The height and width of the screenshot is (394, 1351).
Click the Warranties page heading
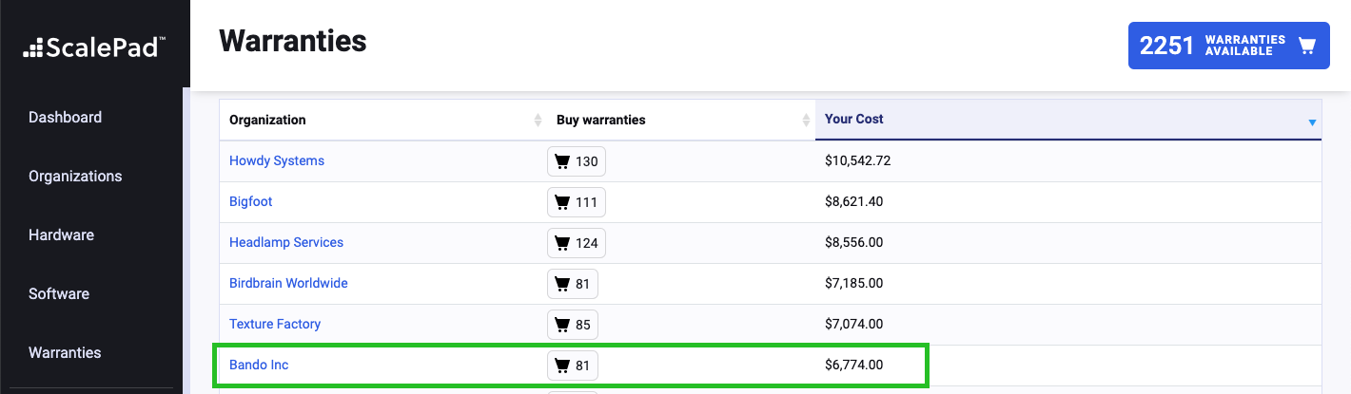[x=293, y=41]
